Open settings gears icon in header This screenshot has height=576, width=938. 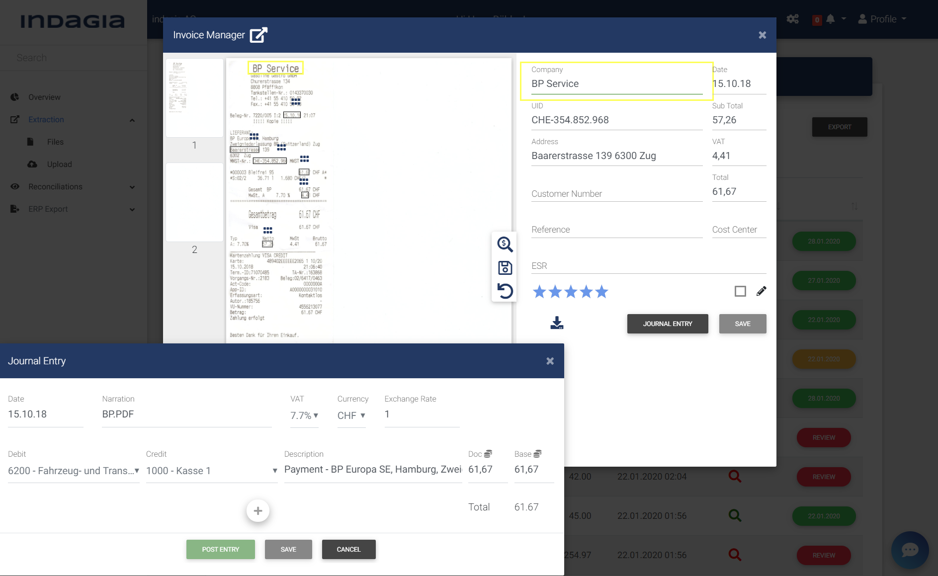[793, 19]
